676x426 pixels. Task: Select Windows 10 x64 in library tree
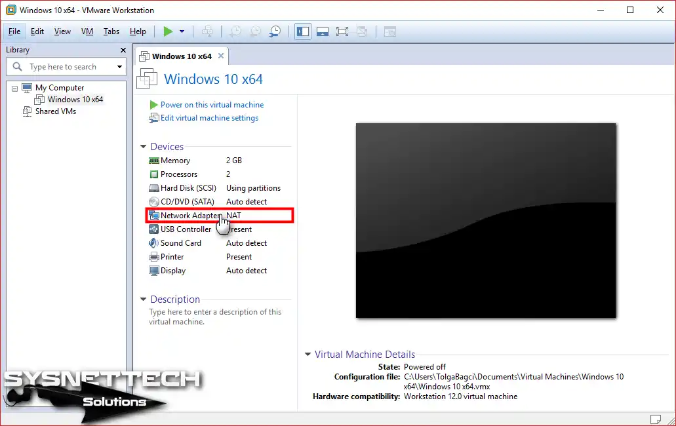[x=75, y=100]
